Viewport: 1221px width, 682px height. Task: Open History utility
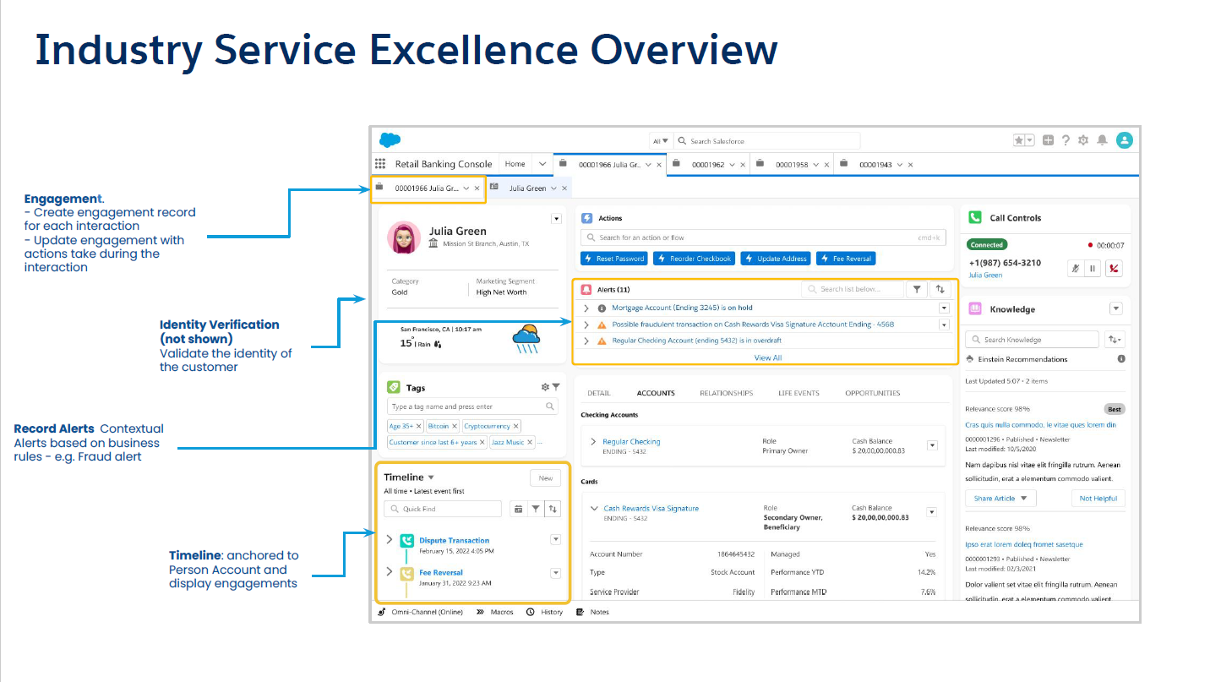[x=544, y=612]
